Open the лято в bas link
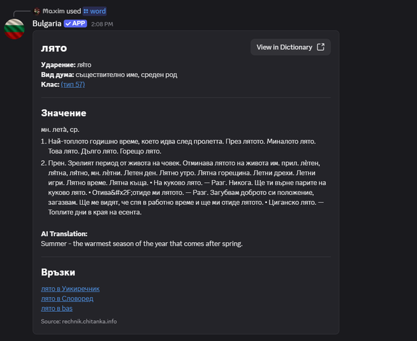This screenshot has width=417, height=341. coord(57,309)
